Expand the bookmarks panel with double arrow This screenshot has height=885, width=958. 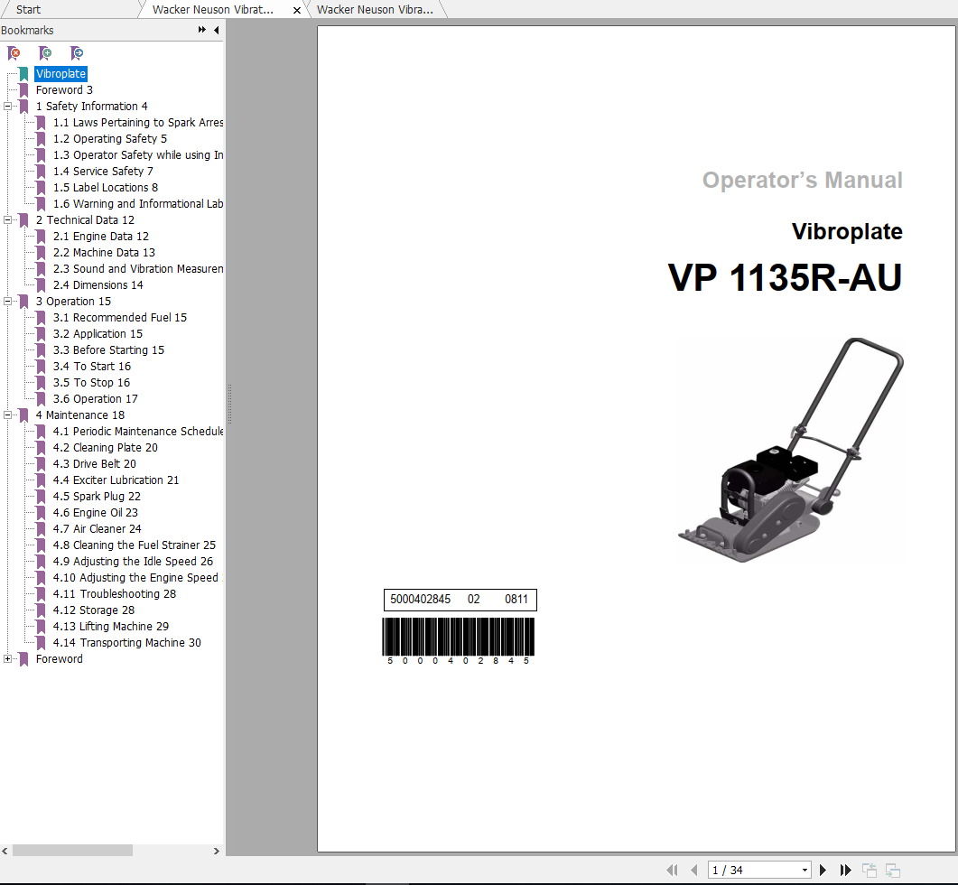(202, 29)
